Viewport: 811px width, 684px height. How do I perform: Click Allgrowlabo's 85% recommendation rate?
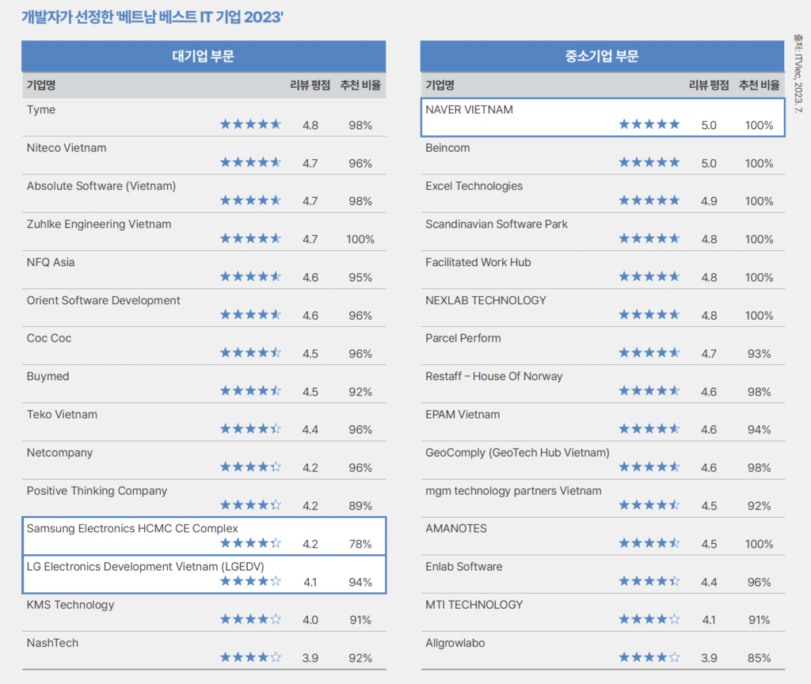pyautogui.click(x=759, y=658)
